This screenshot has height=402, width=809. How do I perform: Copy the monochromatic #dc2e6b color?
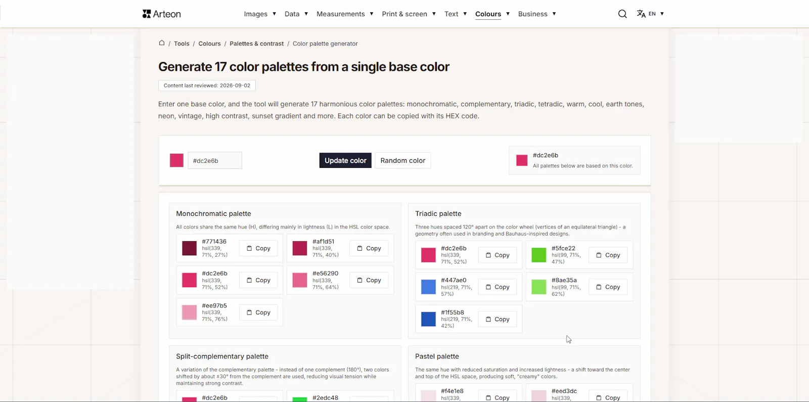258,280
